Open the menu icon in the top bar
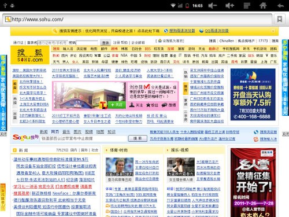Viewport: 289px width, 217px height. 247,6
